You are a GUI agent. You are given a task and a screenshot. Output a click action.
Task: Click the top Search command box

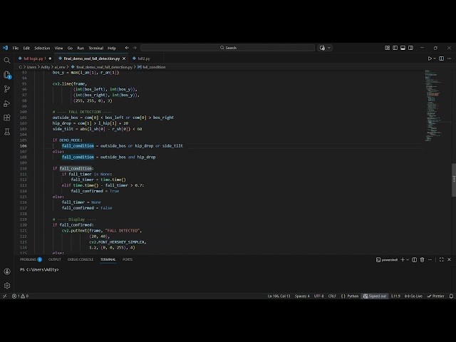click(228, 48)
